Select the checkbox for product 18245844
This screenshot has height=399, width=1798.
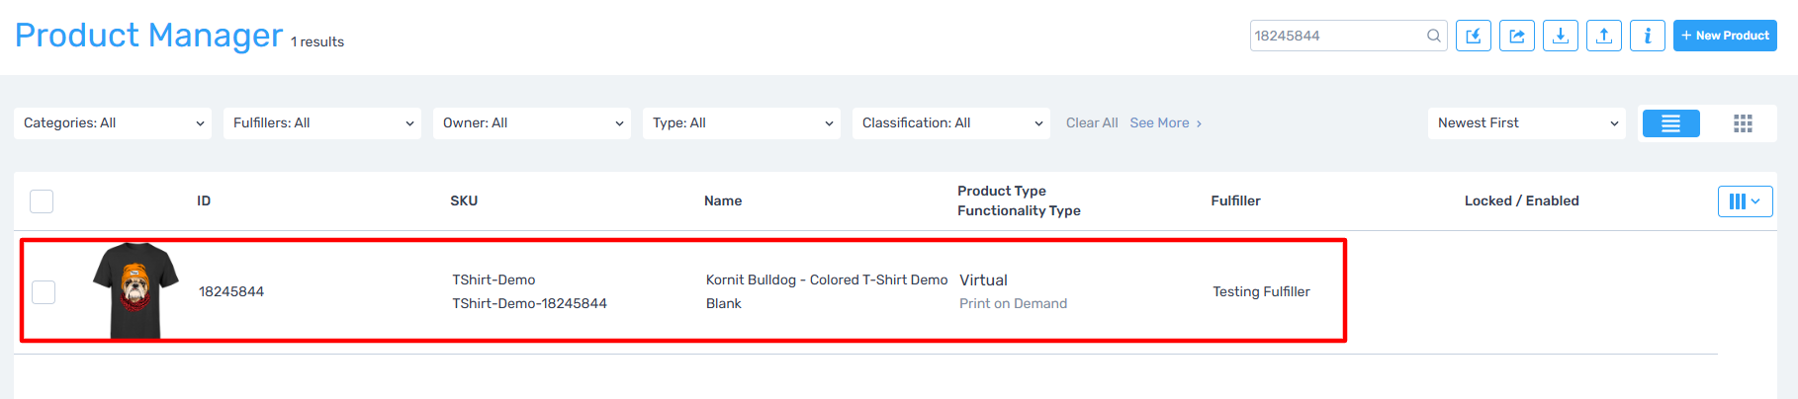[44, 292]
